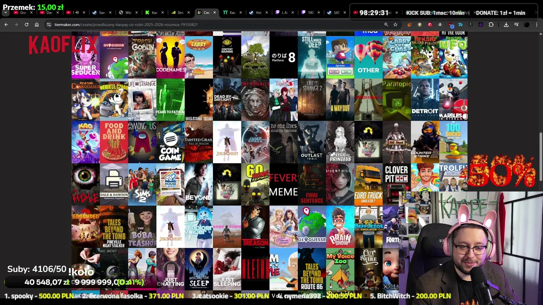Select the Grounded tile

point(86,227)
